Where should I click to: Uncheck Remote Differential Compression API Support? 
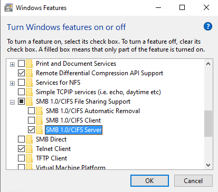[21, 73]
